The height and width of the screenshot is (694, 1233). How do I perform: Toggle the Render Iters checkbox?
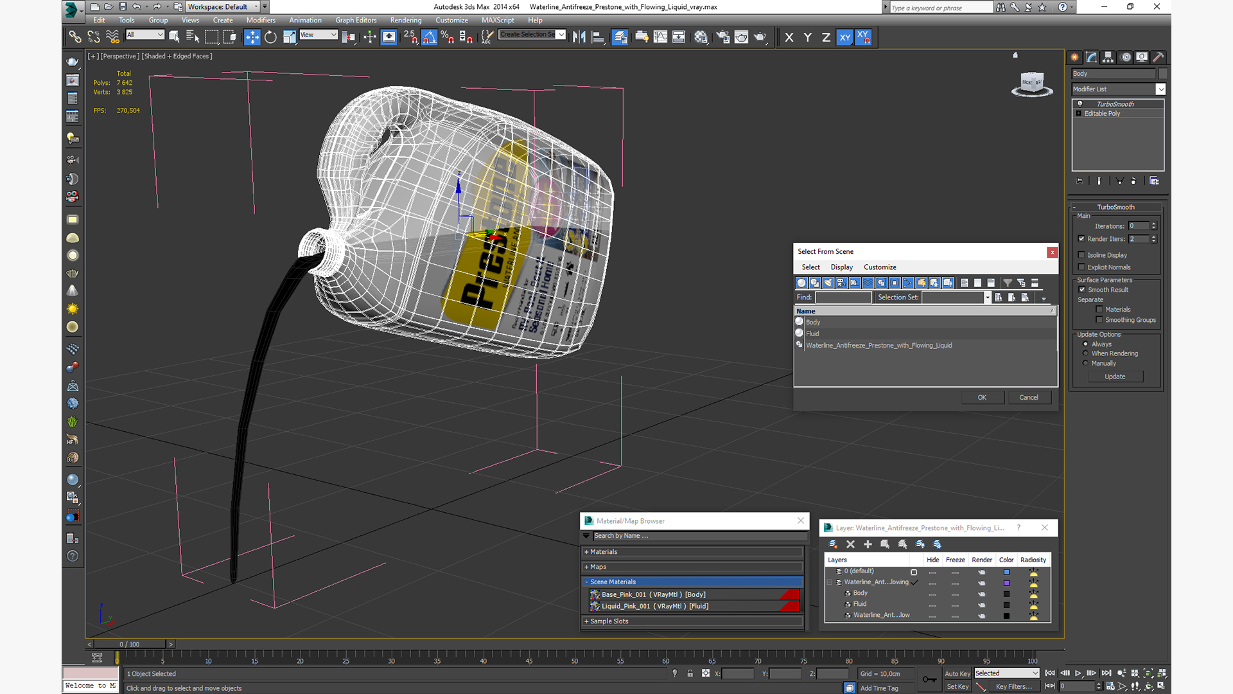tap(1081, 238)
